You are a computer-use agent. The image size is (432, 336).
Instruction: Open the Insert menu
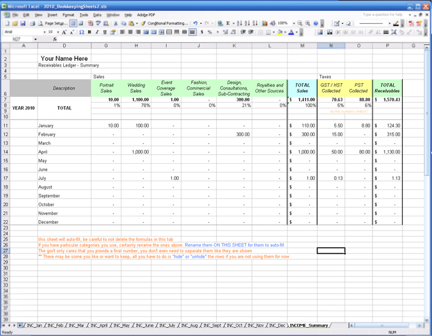(x=52, y=15)
